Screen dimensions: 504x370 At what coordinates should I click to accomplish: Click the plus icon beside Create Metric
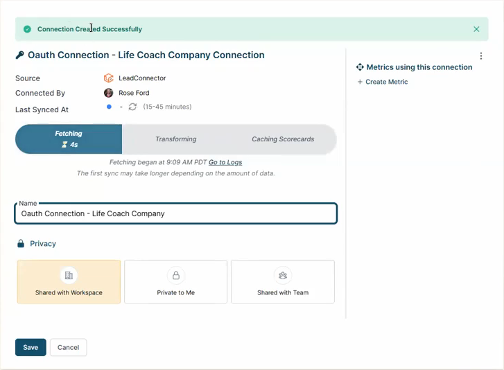click(x=360, y=82)
